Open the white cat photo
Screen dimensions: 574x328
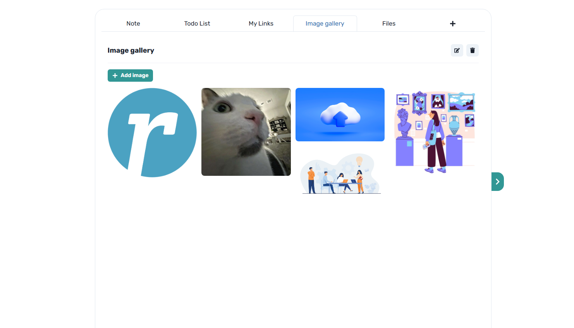pos(246,132)
